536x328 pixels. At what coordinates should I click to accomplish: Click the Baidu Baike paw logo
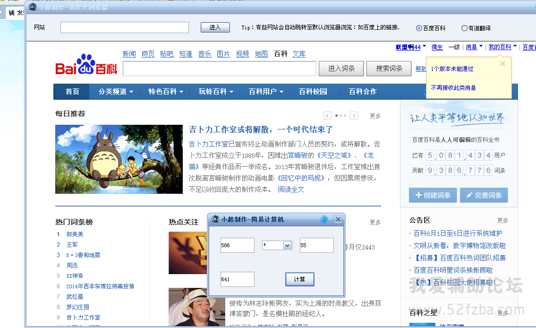coord(86,64)
